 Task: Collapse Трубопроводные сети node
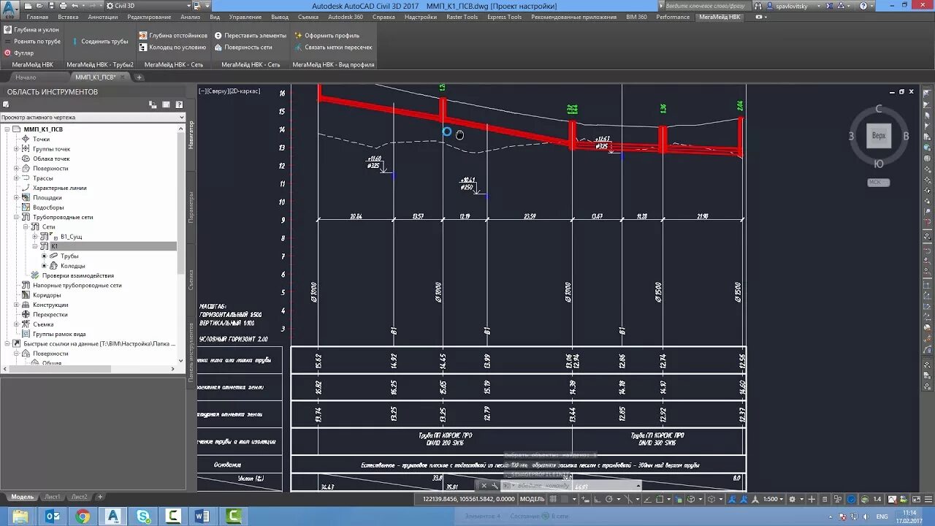(x=17, y=217)
